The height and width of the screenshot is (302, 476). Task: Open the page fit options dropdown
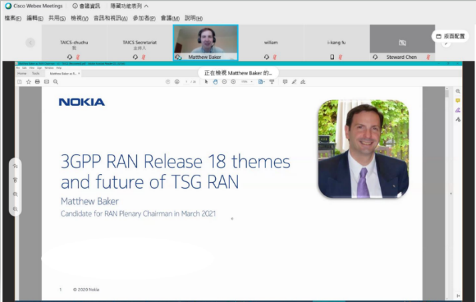(261, 81)
